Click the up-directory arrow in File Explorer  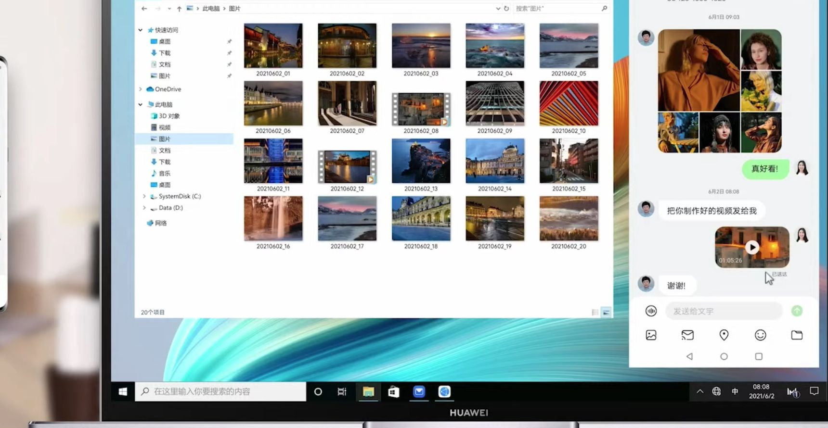pos(179,9)
